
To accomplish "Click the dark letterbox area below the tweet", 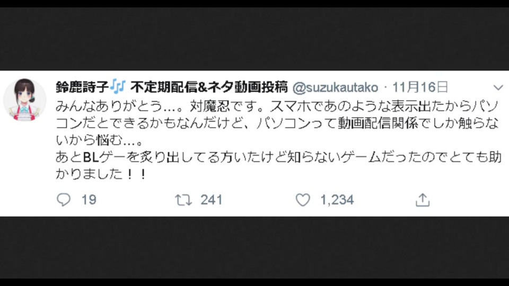I will [254, 247].
